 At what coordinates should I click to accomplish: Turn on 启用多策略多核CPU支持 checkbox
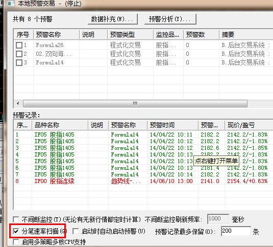[x=16, y=242]
